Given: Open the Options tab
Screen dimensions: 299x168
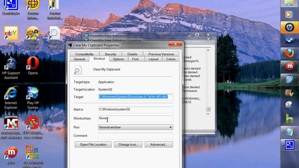Looking at the screenshot, I should 118,59.
